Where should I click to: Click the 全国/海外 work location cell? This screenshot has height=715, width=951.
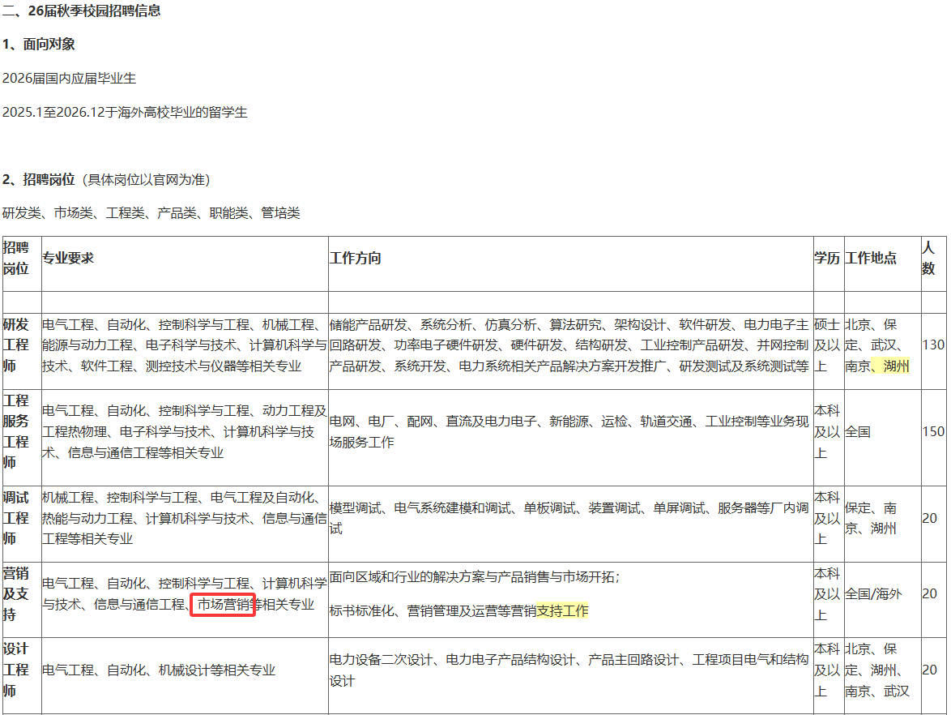872,594
